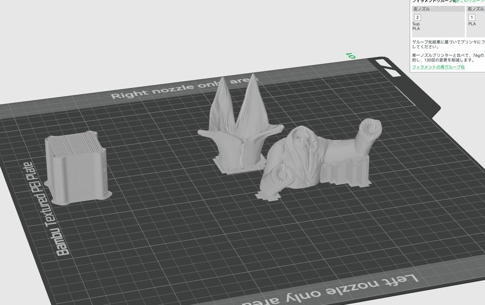Click the Sup. PLA filament label

416,26
